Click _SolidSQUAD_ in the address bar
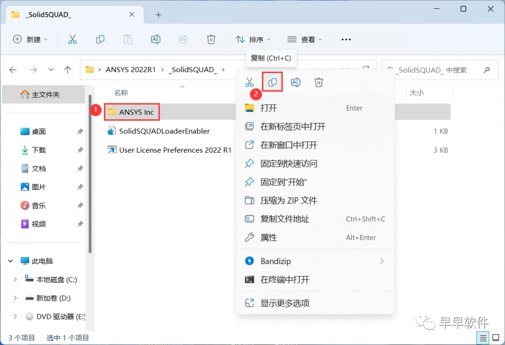This screenshot has height=345, width=505. click(x=193, y=70)
